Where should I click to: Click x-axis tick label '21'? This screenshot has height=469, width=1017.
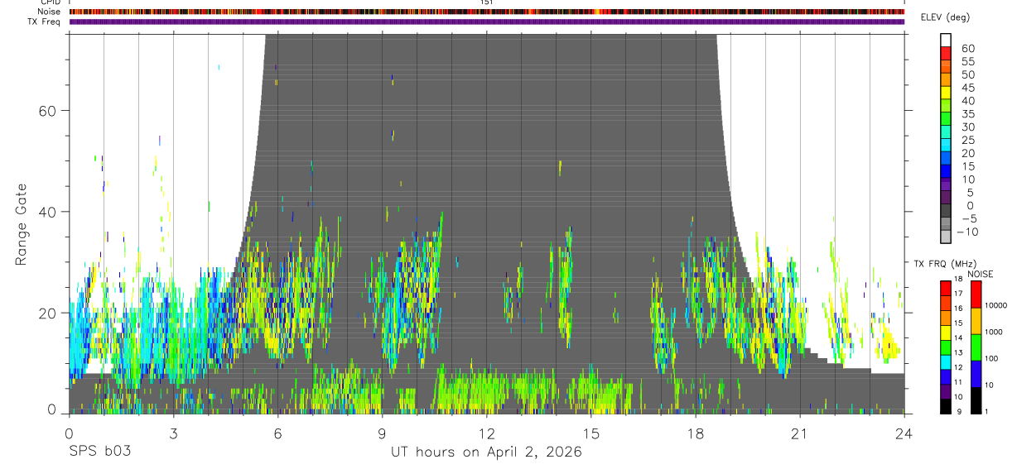tap(799, 433)
